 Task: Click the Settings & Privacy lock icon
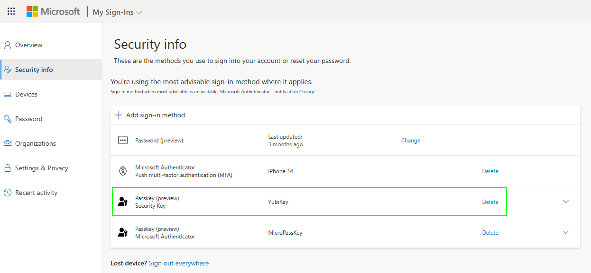tap(8, 168)
